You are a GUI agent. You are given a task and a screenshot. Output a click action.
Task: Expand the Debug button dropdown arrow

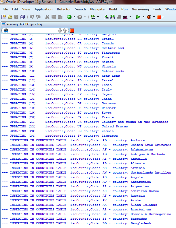pos(153,17)
